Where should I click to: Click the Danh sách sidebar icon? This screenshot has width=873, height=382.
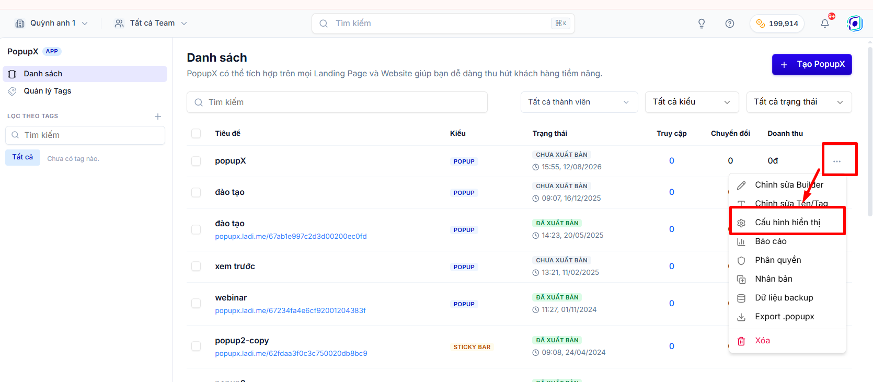coord(12,74)
